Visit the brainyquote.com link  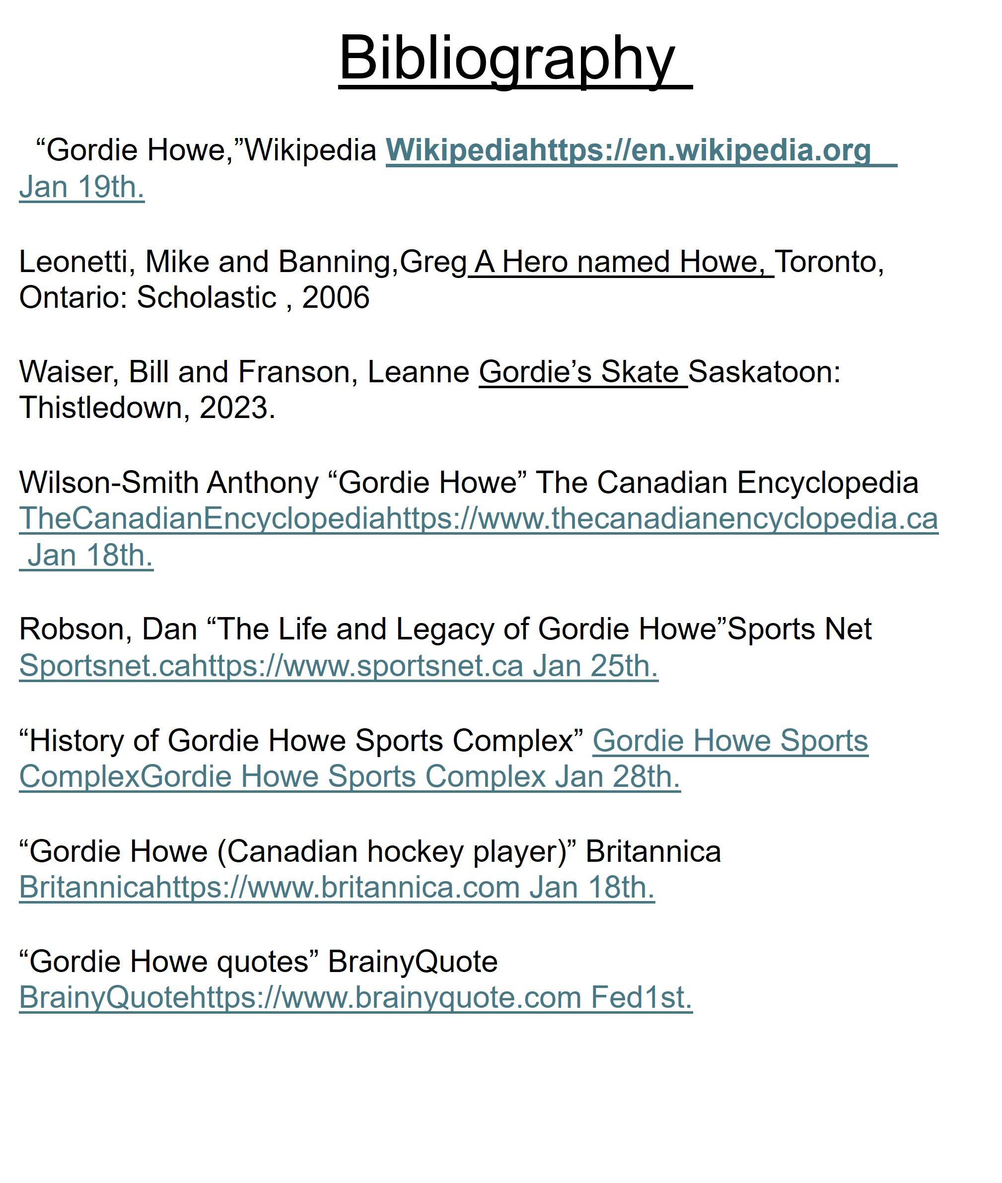click(356, 997)
